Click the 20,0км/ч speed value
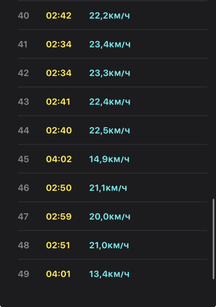Image resolution: width=216 pixels, height=307 pixels. [x=110, y=217]
